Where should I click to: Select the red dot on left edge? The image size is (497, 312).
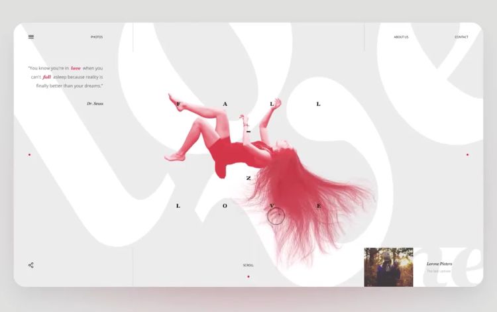point(29,154)
